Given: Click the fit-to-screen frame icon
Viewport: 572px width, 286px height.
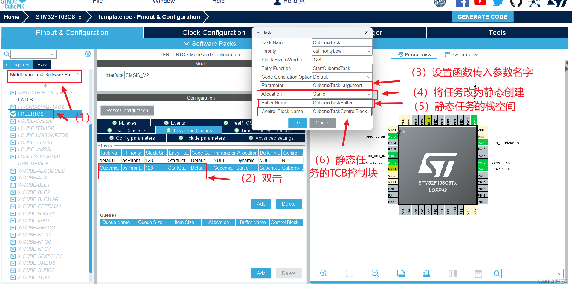Looking at the screenshot, I should point(350,273).
